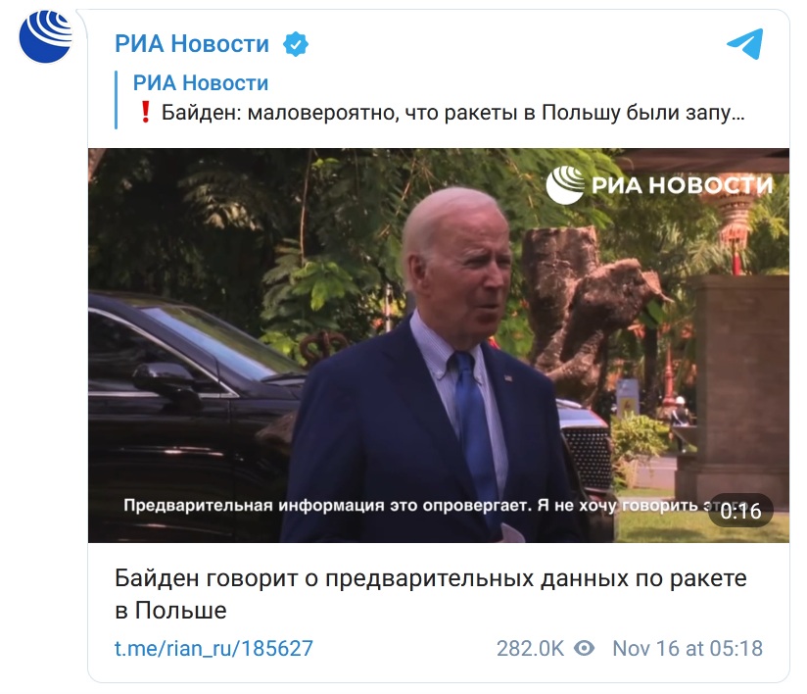Click the blue reply quote bar

[x=117, y=99]
